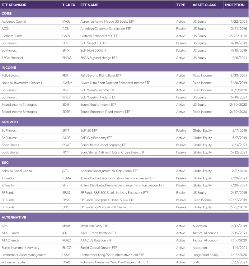Click the 'ETF NAME' column header
The image size is (249, 266).
point(89,5)
